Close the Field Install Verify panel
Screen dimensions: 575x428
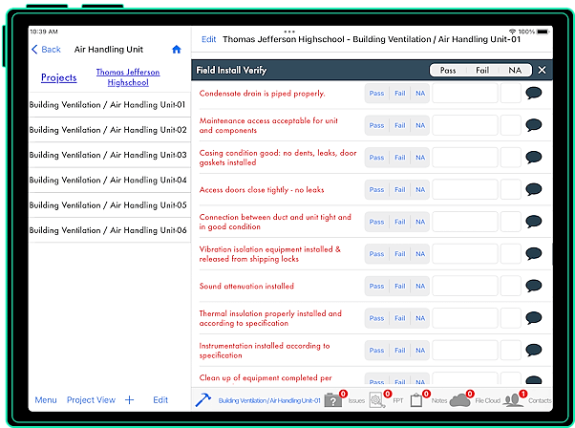click(542, 70)
